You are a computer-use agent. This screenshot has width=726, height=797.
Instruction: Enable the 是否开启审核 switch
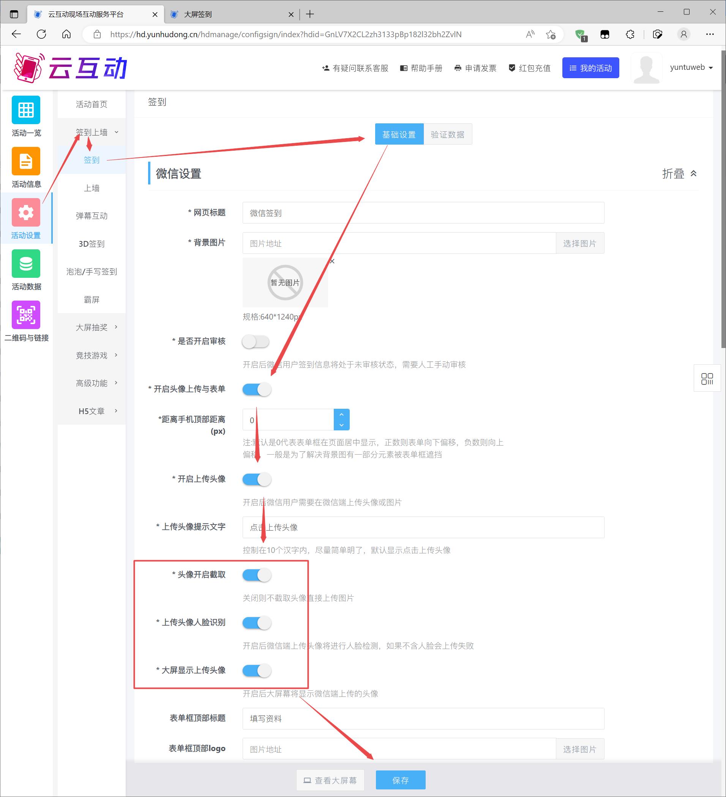click(256, 342)
